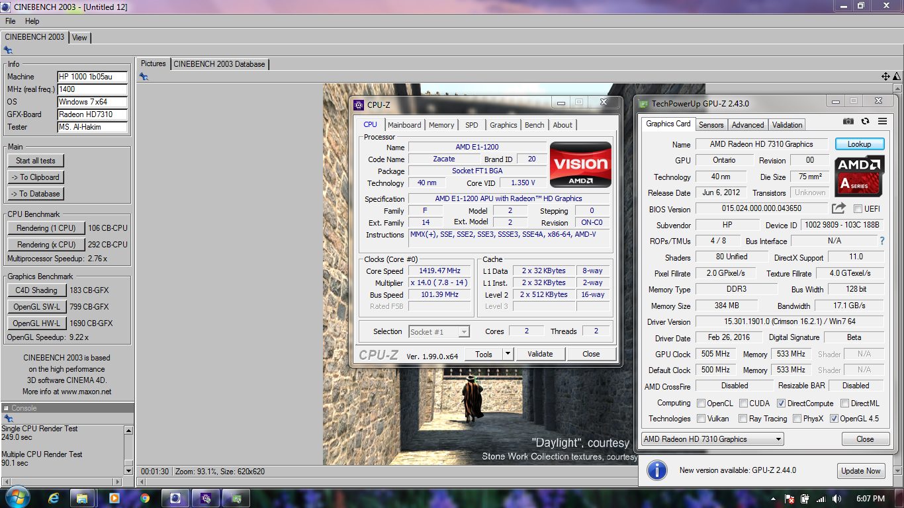904x508 pixels.
Task: Toggle the OpenCL checkbox
Action: [x=701, y=403]
